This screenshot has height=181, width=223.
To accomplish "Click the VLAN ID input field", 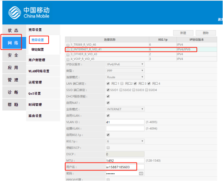I will click(125, 122).
